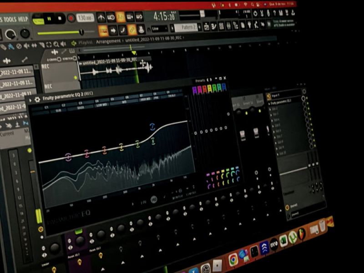Click the purple band 1 EQ node
Viewport: 364px width, 273px height.
pyautogui.click(x=68, y=157)
